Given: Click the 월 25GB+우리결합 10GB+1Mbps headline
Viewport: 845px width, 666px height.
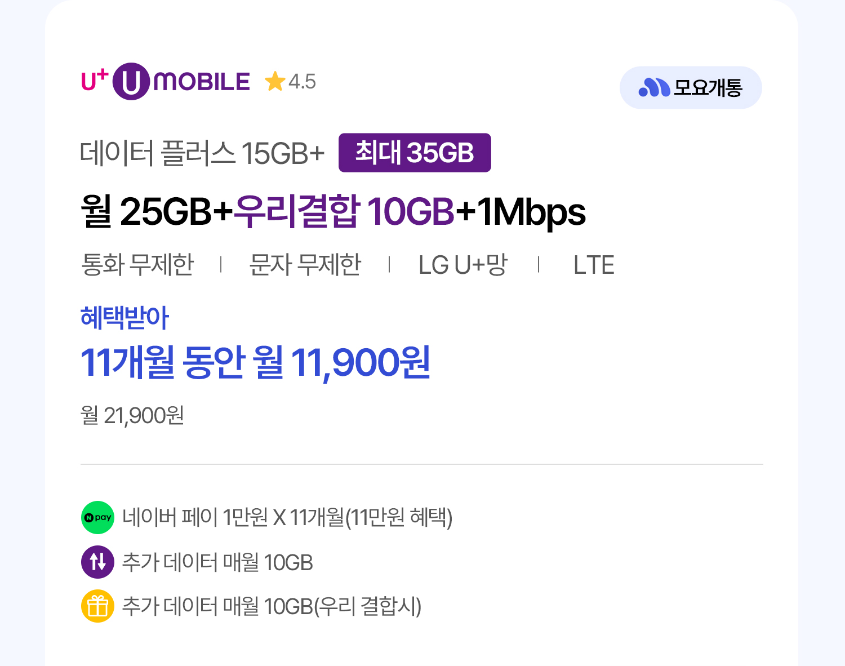Looking at the screenshot, I should click(333, 212).
